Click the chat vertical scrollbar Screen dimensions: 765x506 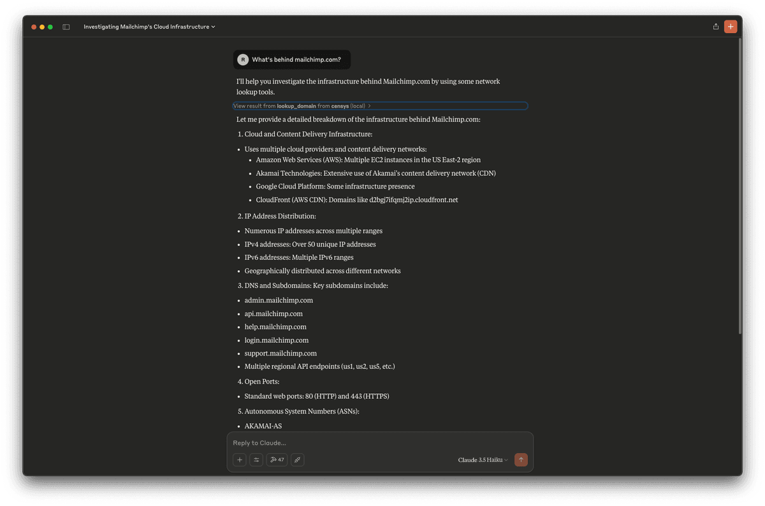pos(739,185)
